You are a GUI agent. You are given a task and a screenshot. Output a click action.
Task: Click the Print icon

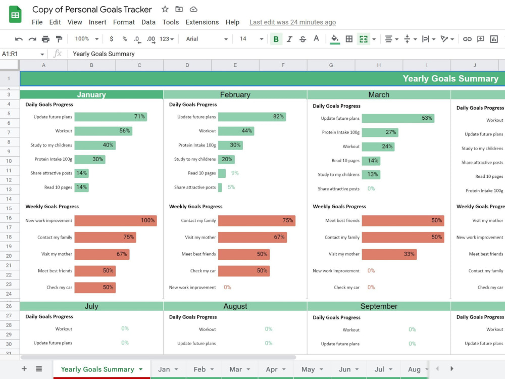(x=46, y=39)
